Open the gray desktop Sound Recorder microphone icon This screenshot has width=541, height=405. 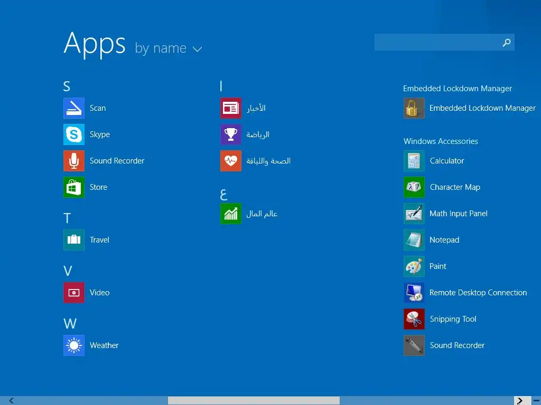coord(414,345)
